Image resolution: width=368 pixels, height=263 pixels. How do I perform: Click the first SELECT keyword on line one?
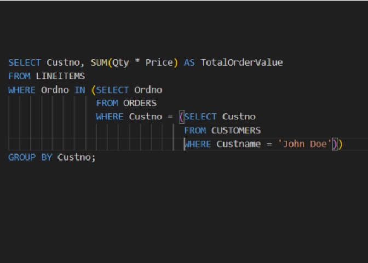pyautogui.click(x=25, y=62)
